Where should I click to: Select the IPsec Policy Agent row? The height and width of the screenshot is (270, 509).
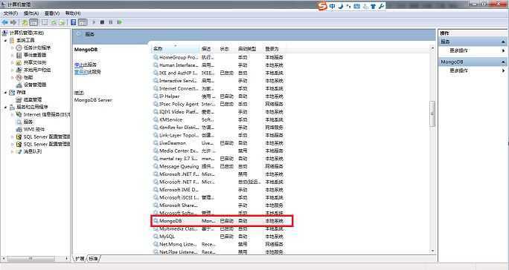(x=219, y=105)
